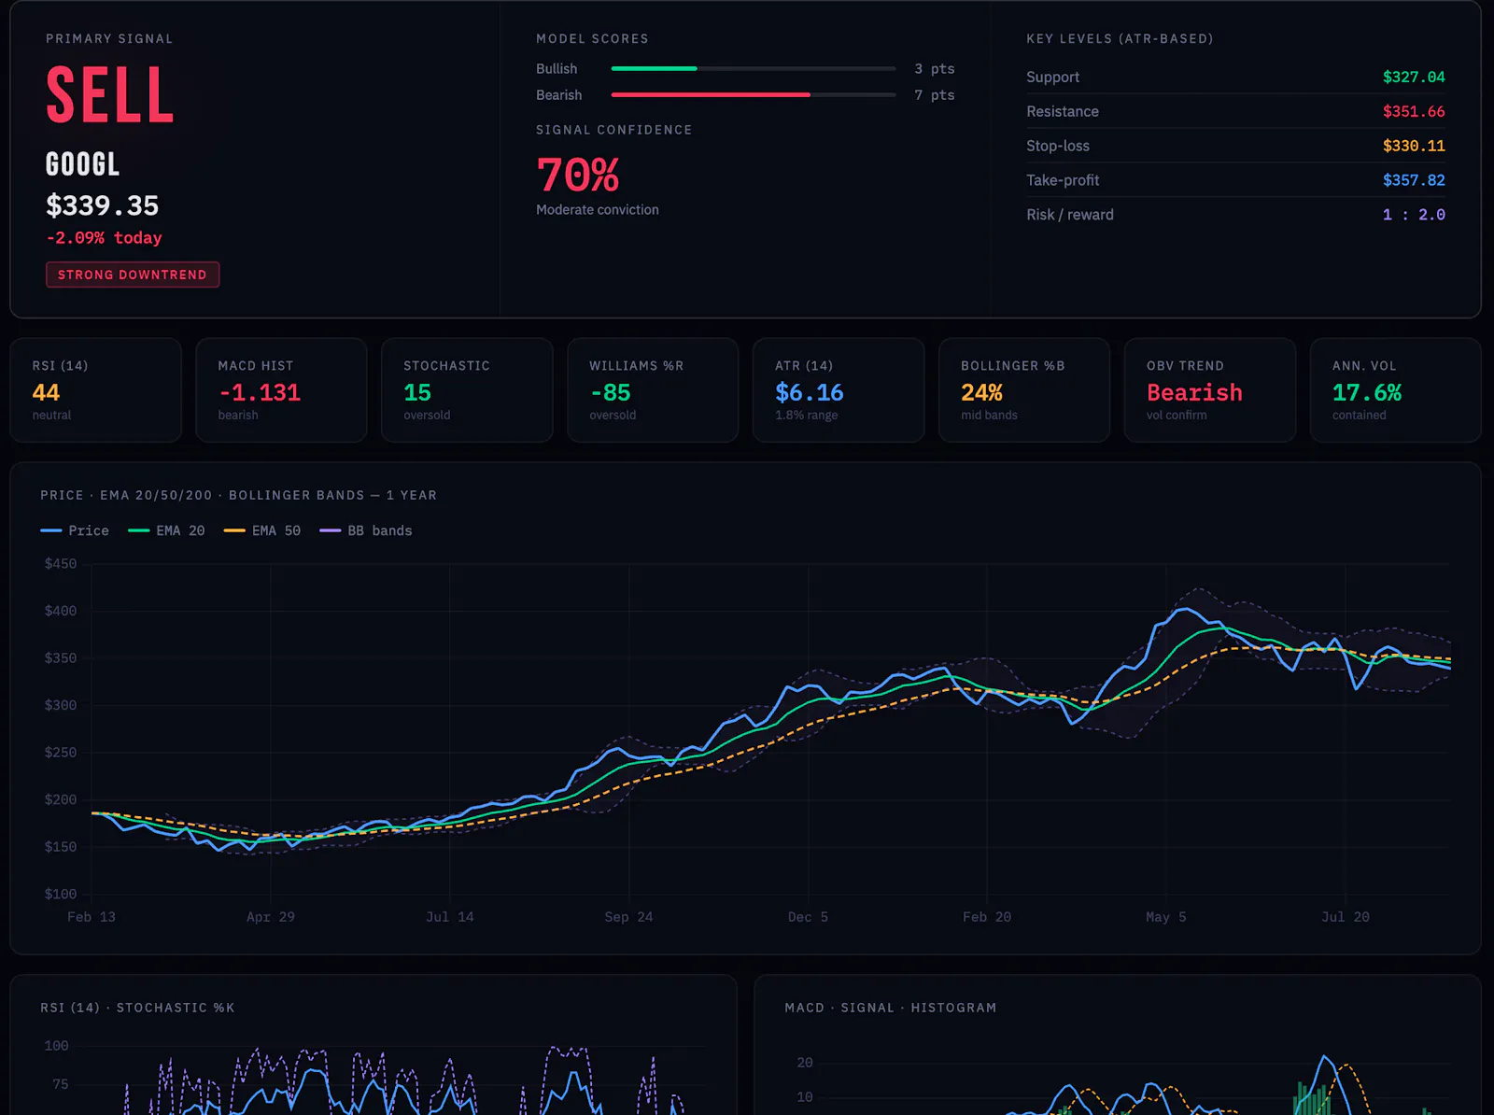
Task: Click the Apr 29 x-axis label
Action: 271,917
